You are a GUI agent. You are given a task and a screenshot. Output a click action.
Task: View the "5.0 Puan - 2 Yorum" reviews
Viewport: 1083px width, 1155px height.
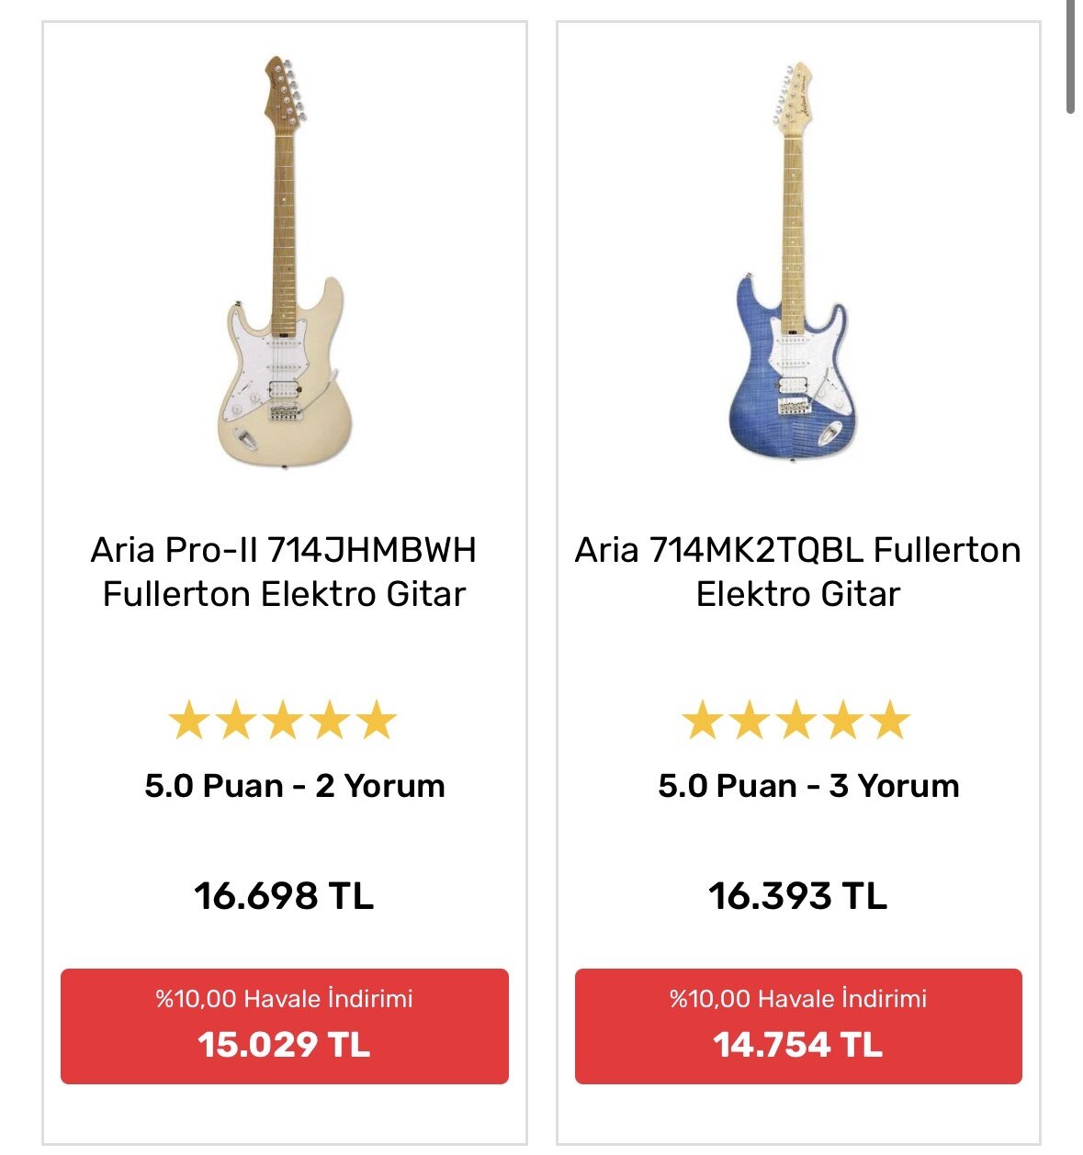[x=295, y=786]
